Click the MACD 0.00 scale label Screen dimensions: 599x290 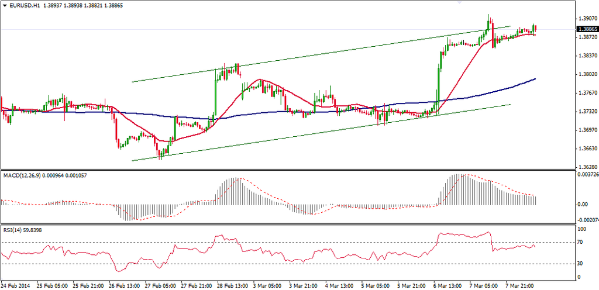pos(583,204)
